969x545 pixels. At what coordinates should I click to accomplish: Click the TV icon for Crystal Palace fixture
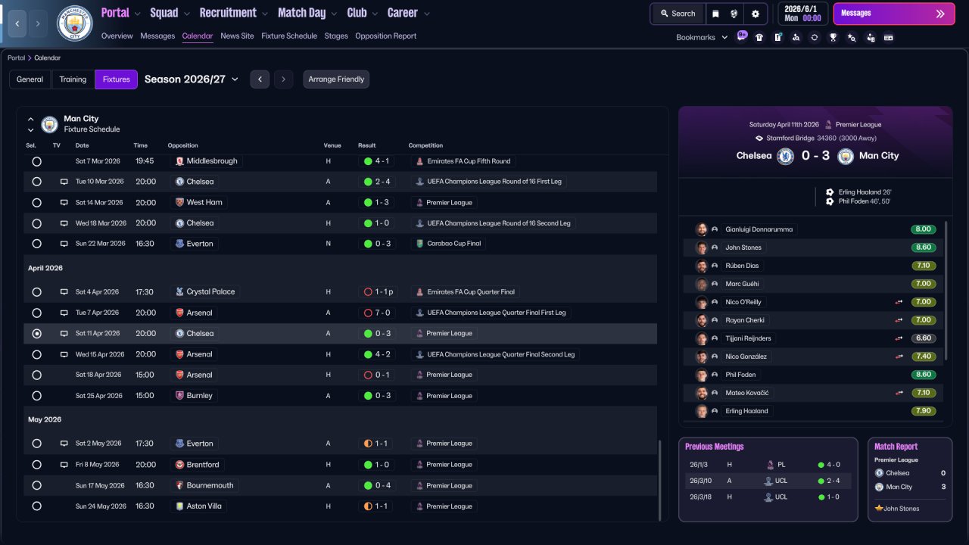tap(64, 292)
